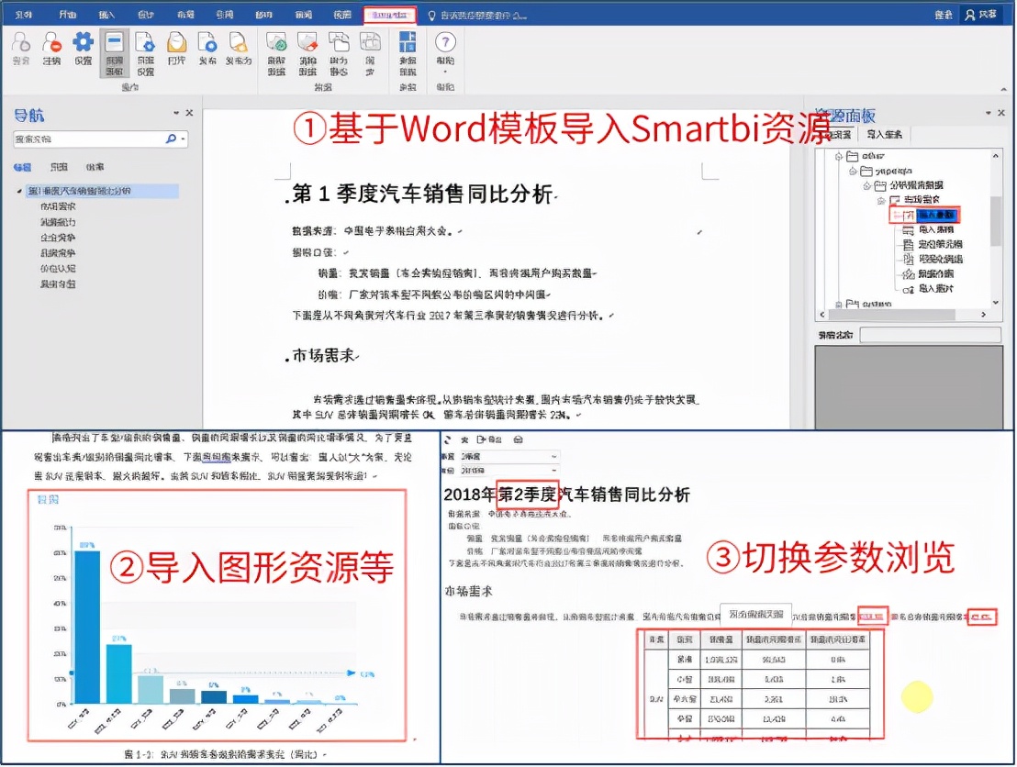Select the highlighted top heading in navigation pane
Viewport: 1017px width, 767px height.
[102, 191]
